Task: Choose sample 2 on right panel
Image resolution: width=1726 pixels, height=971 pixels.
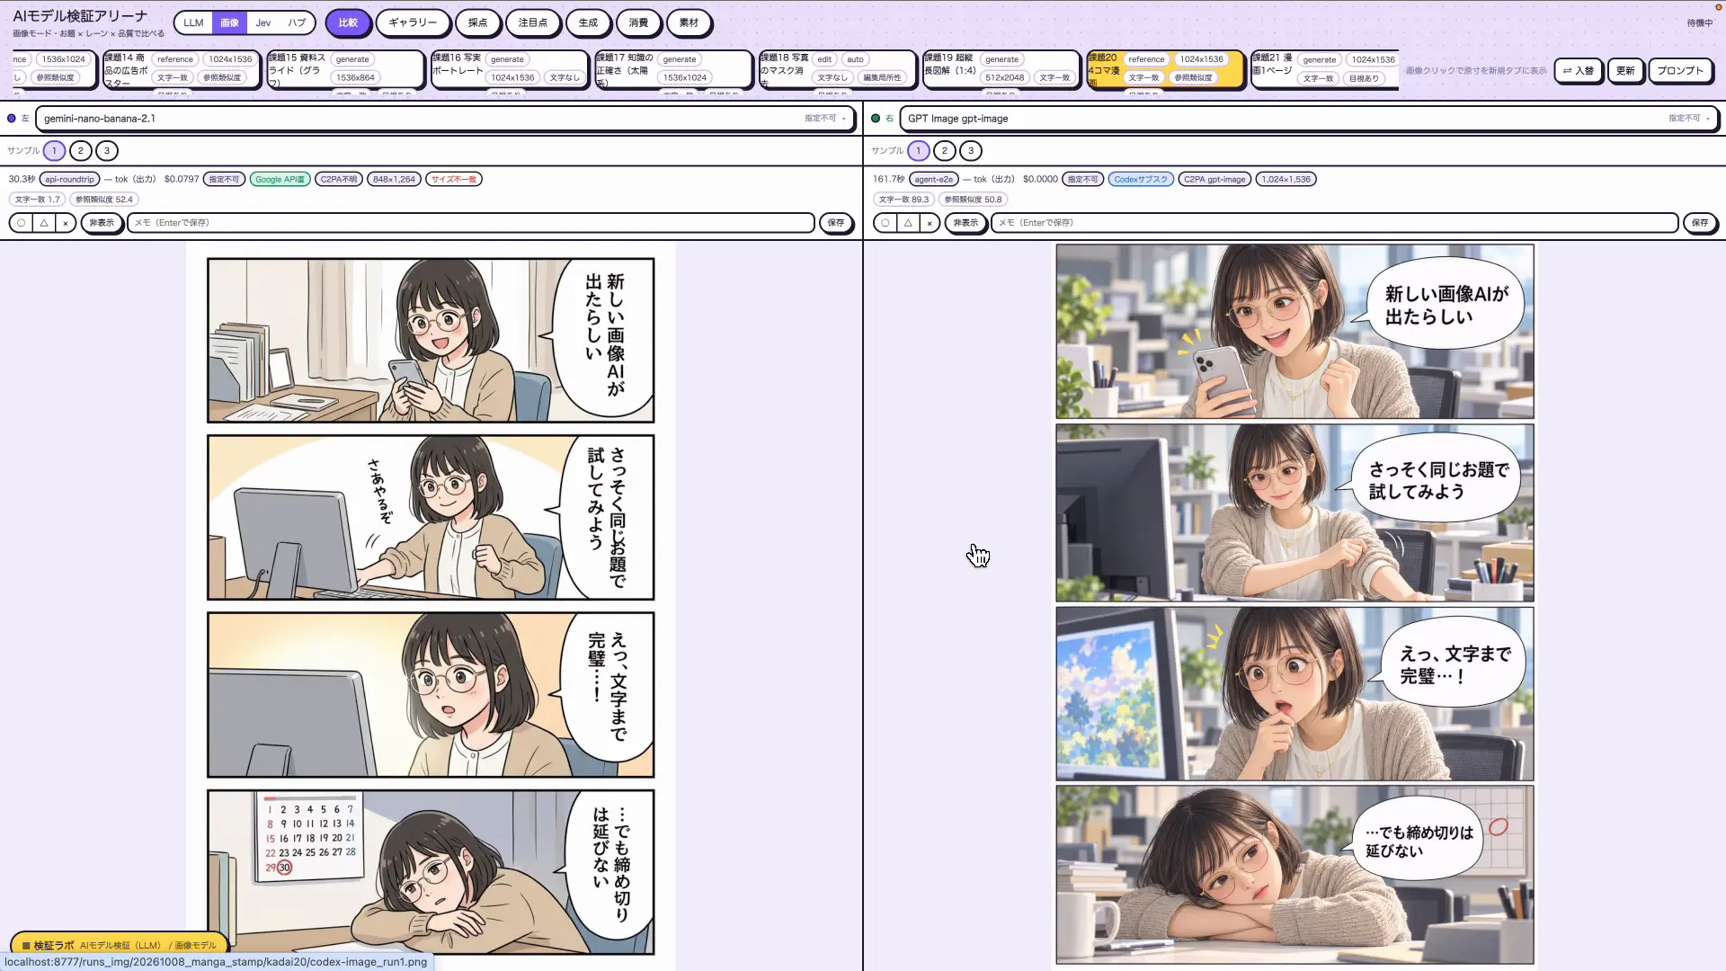Action: click(x=944, y=151)
